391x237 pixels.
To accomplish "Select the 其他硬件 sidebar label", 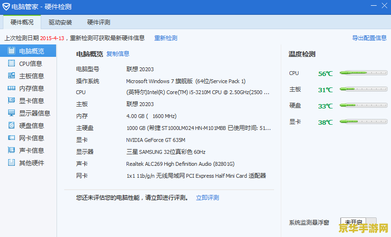I will pos(32,163).
